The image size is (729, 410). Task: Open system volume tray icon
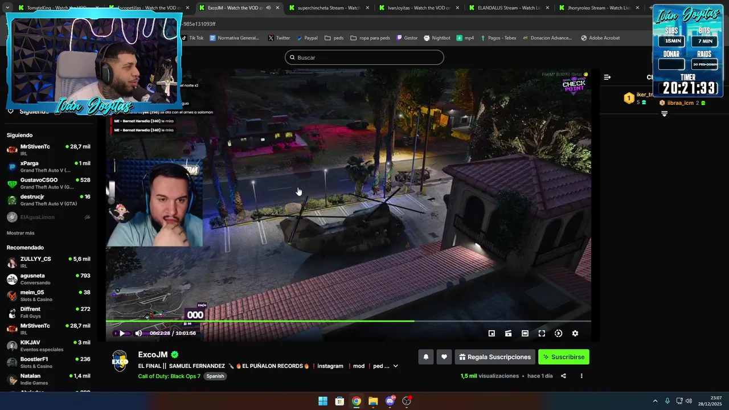[x=689, y=401]
